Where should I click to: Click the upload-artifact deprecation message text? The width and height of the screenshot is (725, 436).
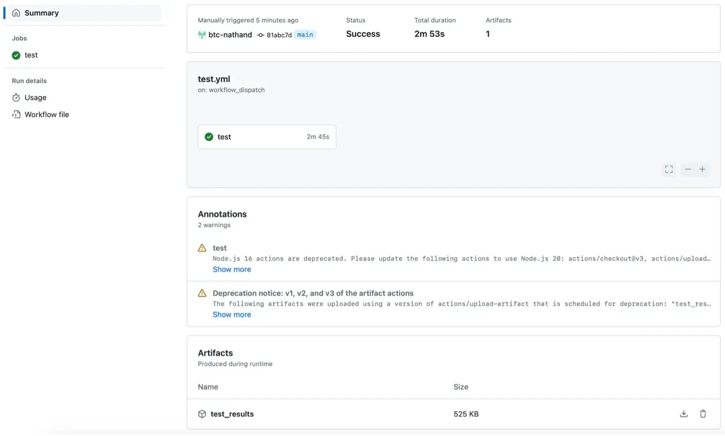point(461,304)
